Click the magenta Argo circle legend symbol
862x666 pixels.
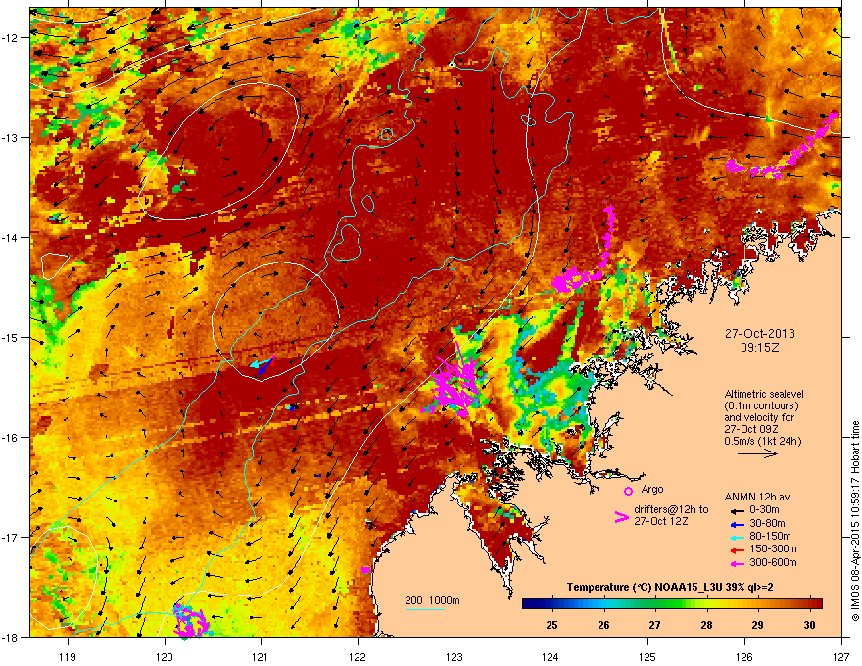point(628,491)
